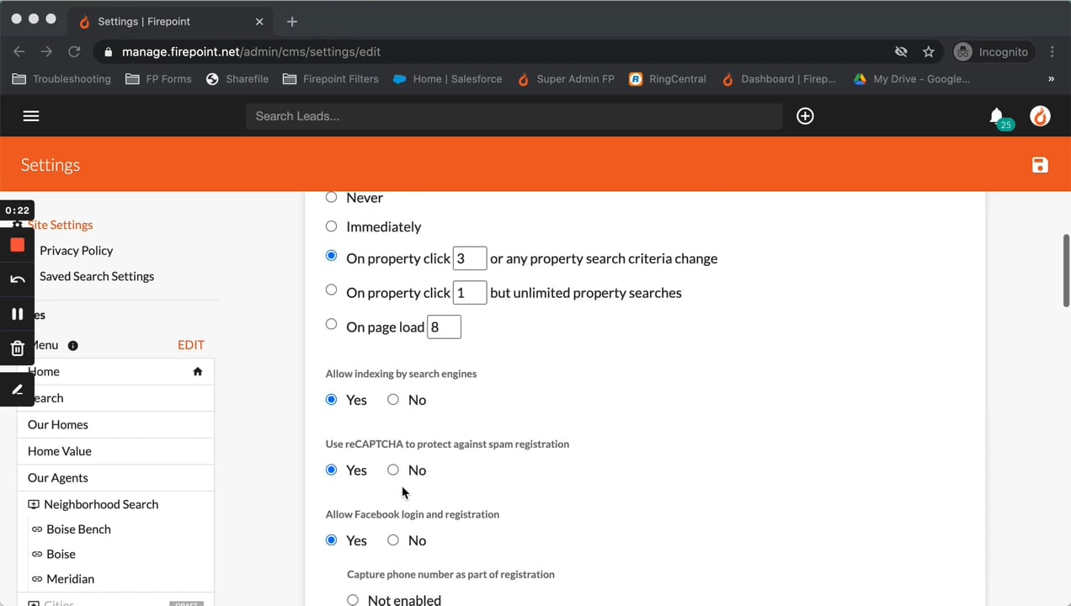This screenshot has height=606, width=1071.
Task: Click the page vertical scrollbar
Action: [x=1065, y=269]
